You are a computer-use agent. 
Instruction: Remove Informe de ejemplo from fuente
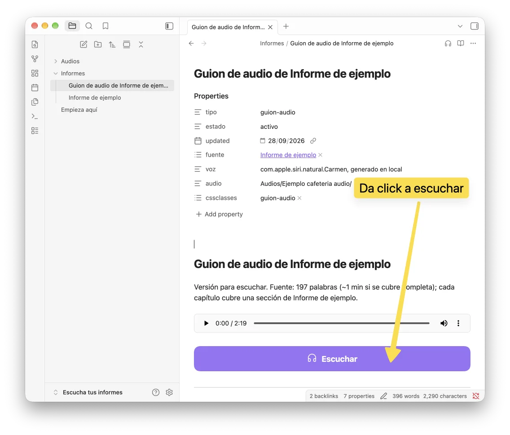tap(321, 155)
